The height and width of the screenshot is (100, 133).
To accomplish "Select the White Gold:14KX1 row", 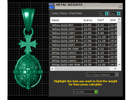I will (x=84, y=61).
